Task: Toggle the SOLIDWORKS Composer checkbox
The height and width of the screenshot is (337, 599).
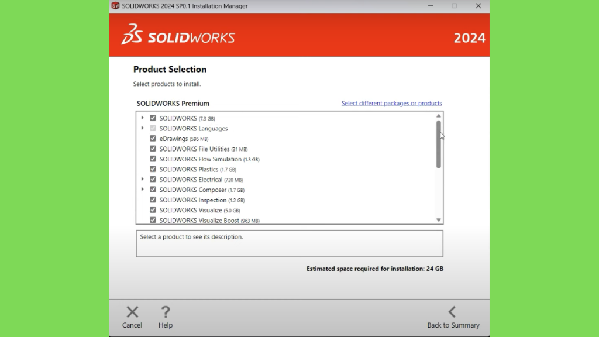Action: click(x=153, y=190)
